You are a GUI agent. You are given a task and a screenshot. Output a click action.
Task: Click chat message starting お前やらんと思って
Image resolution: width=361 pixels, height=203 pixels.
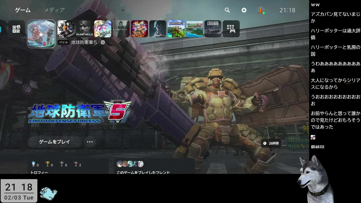(x=336, y=120)
